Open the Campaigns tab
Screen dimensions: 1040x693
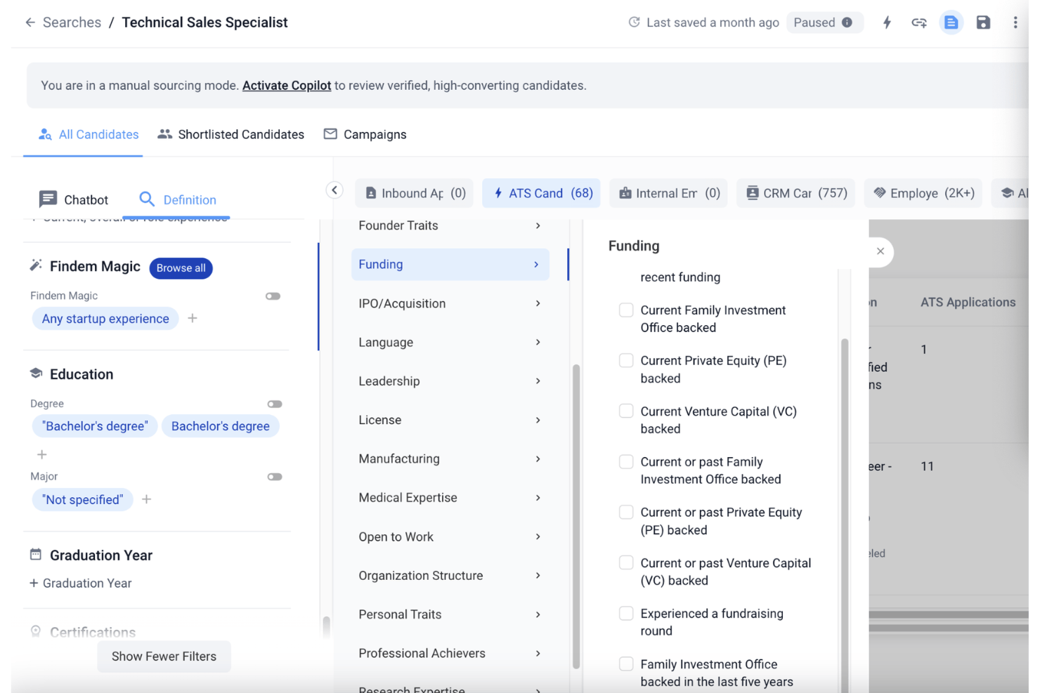[365, 134]
